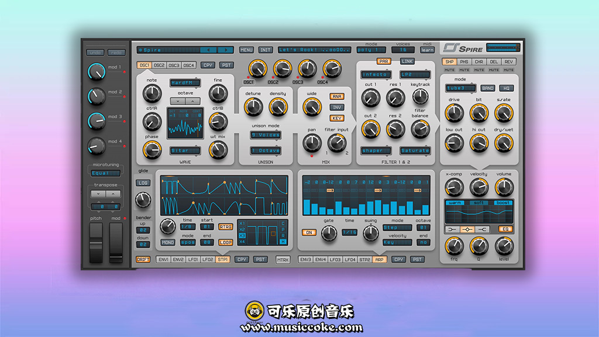Open the arpeggiator Step mode dropdown
This screenshot has width=599, height=337.
click(397, 228)
